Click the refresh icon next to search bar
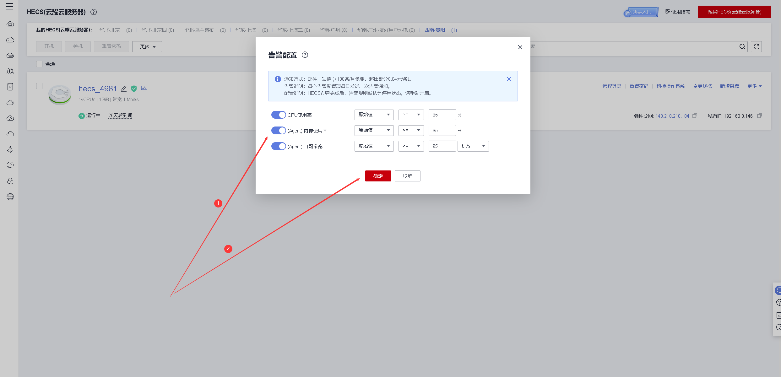781x377 pixels. pyautogui.click(x=756, y=47)
